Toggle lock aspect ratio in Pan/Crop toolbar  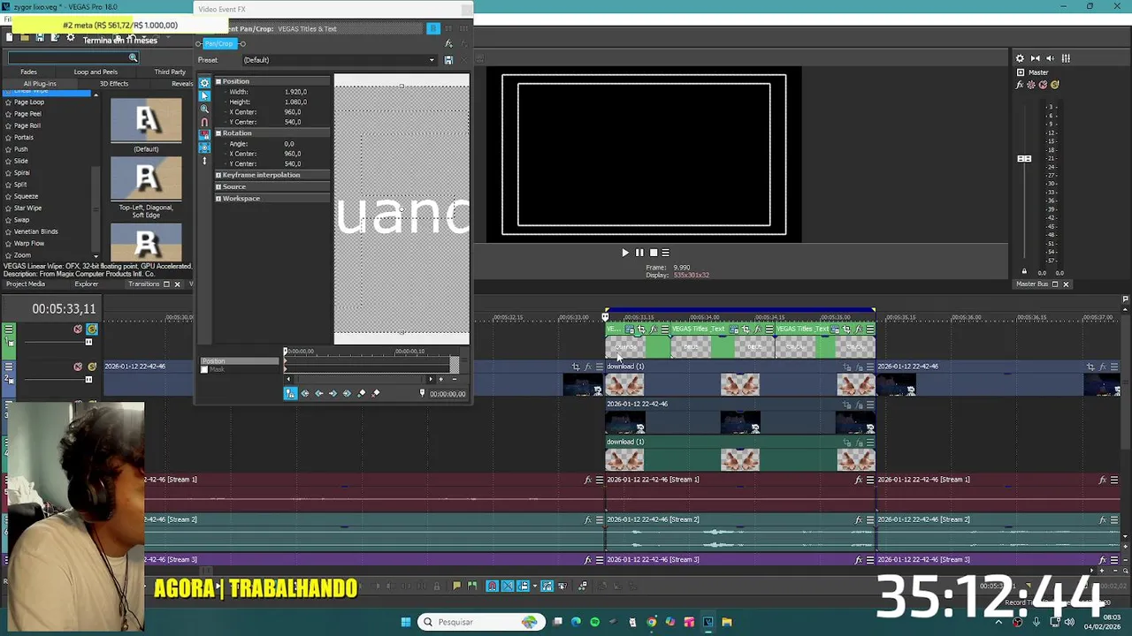pyautogui.click(x=204, y=135)
